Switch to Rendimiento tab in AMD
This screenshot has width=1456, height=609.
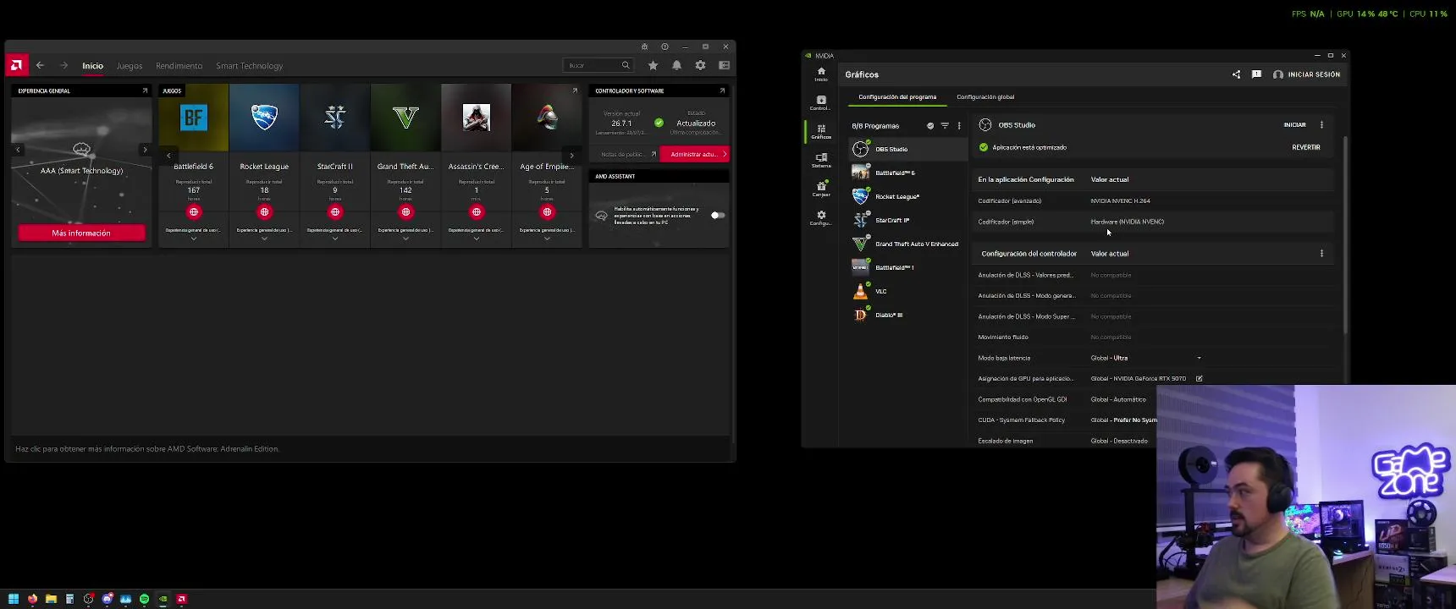pyautogui.click(x=179, y=65)
